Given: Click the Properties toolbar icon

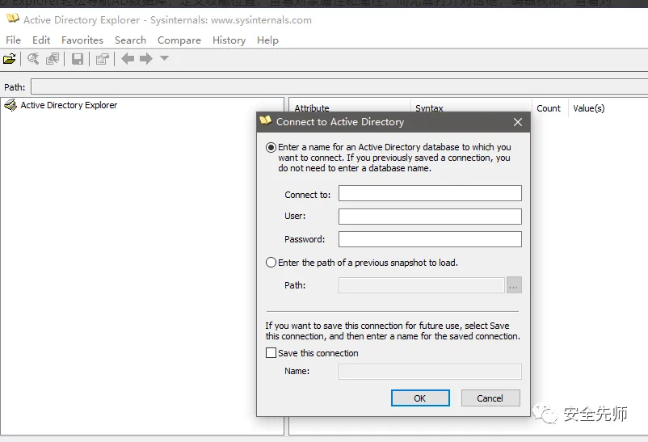Looking at the screenshot, I should [x=102, y=59].
